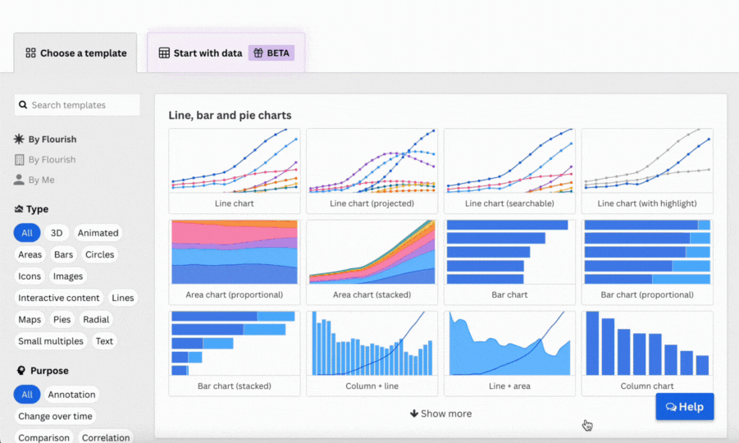The width and height of the screenshot is (739, 443).
Task: Click the Type section icon
Action: pyautogui.click(x=20, y=209)
